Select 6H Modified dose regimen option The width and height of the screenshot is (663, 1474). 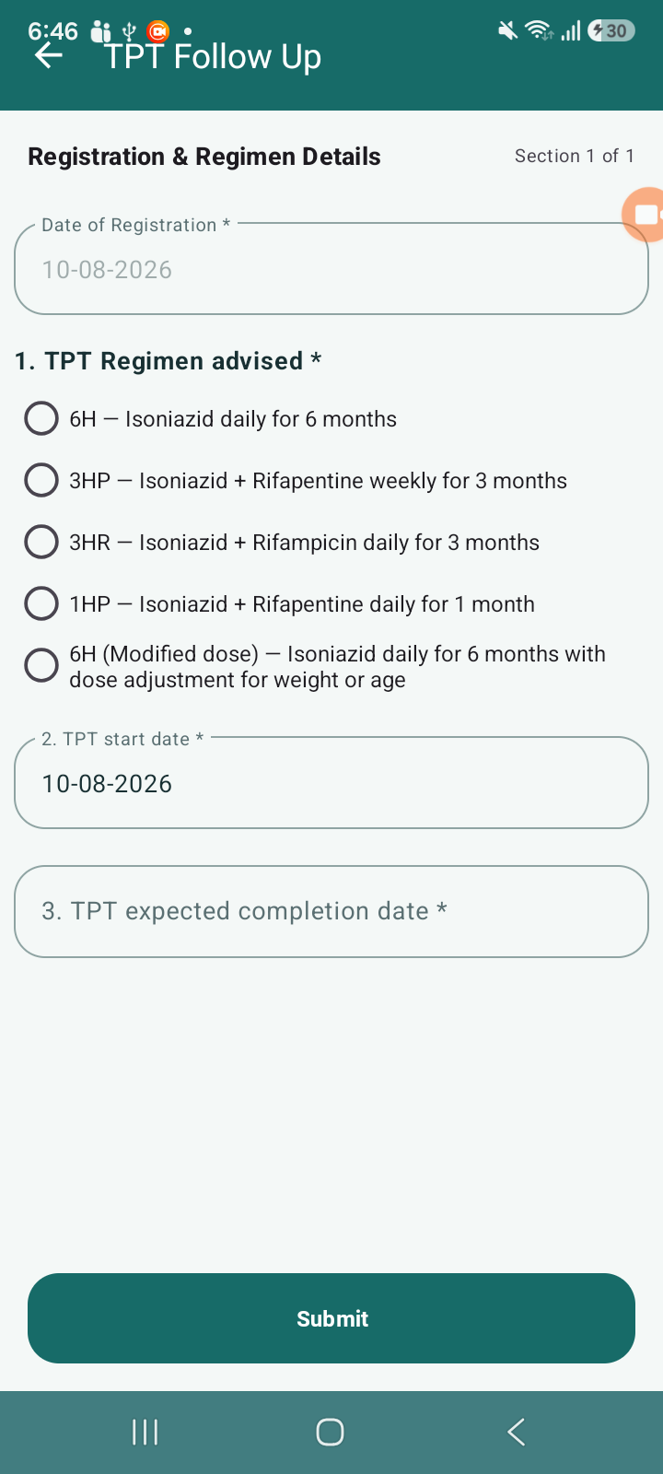[315, 666]
